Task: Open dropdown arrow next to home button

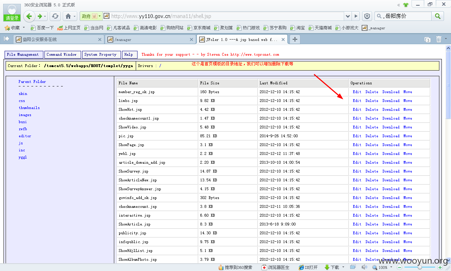Action: [74, 17]
